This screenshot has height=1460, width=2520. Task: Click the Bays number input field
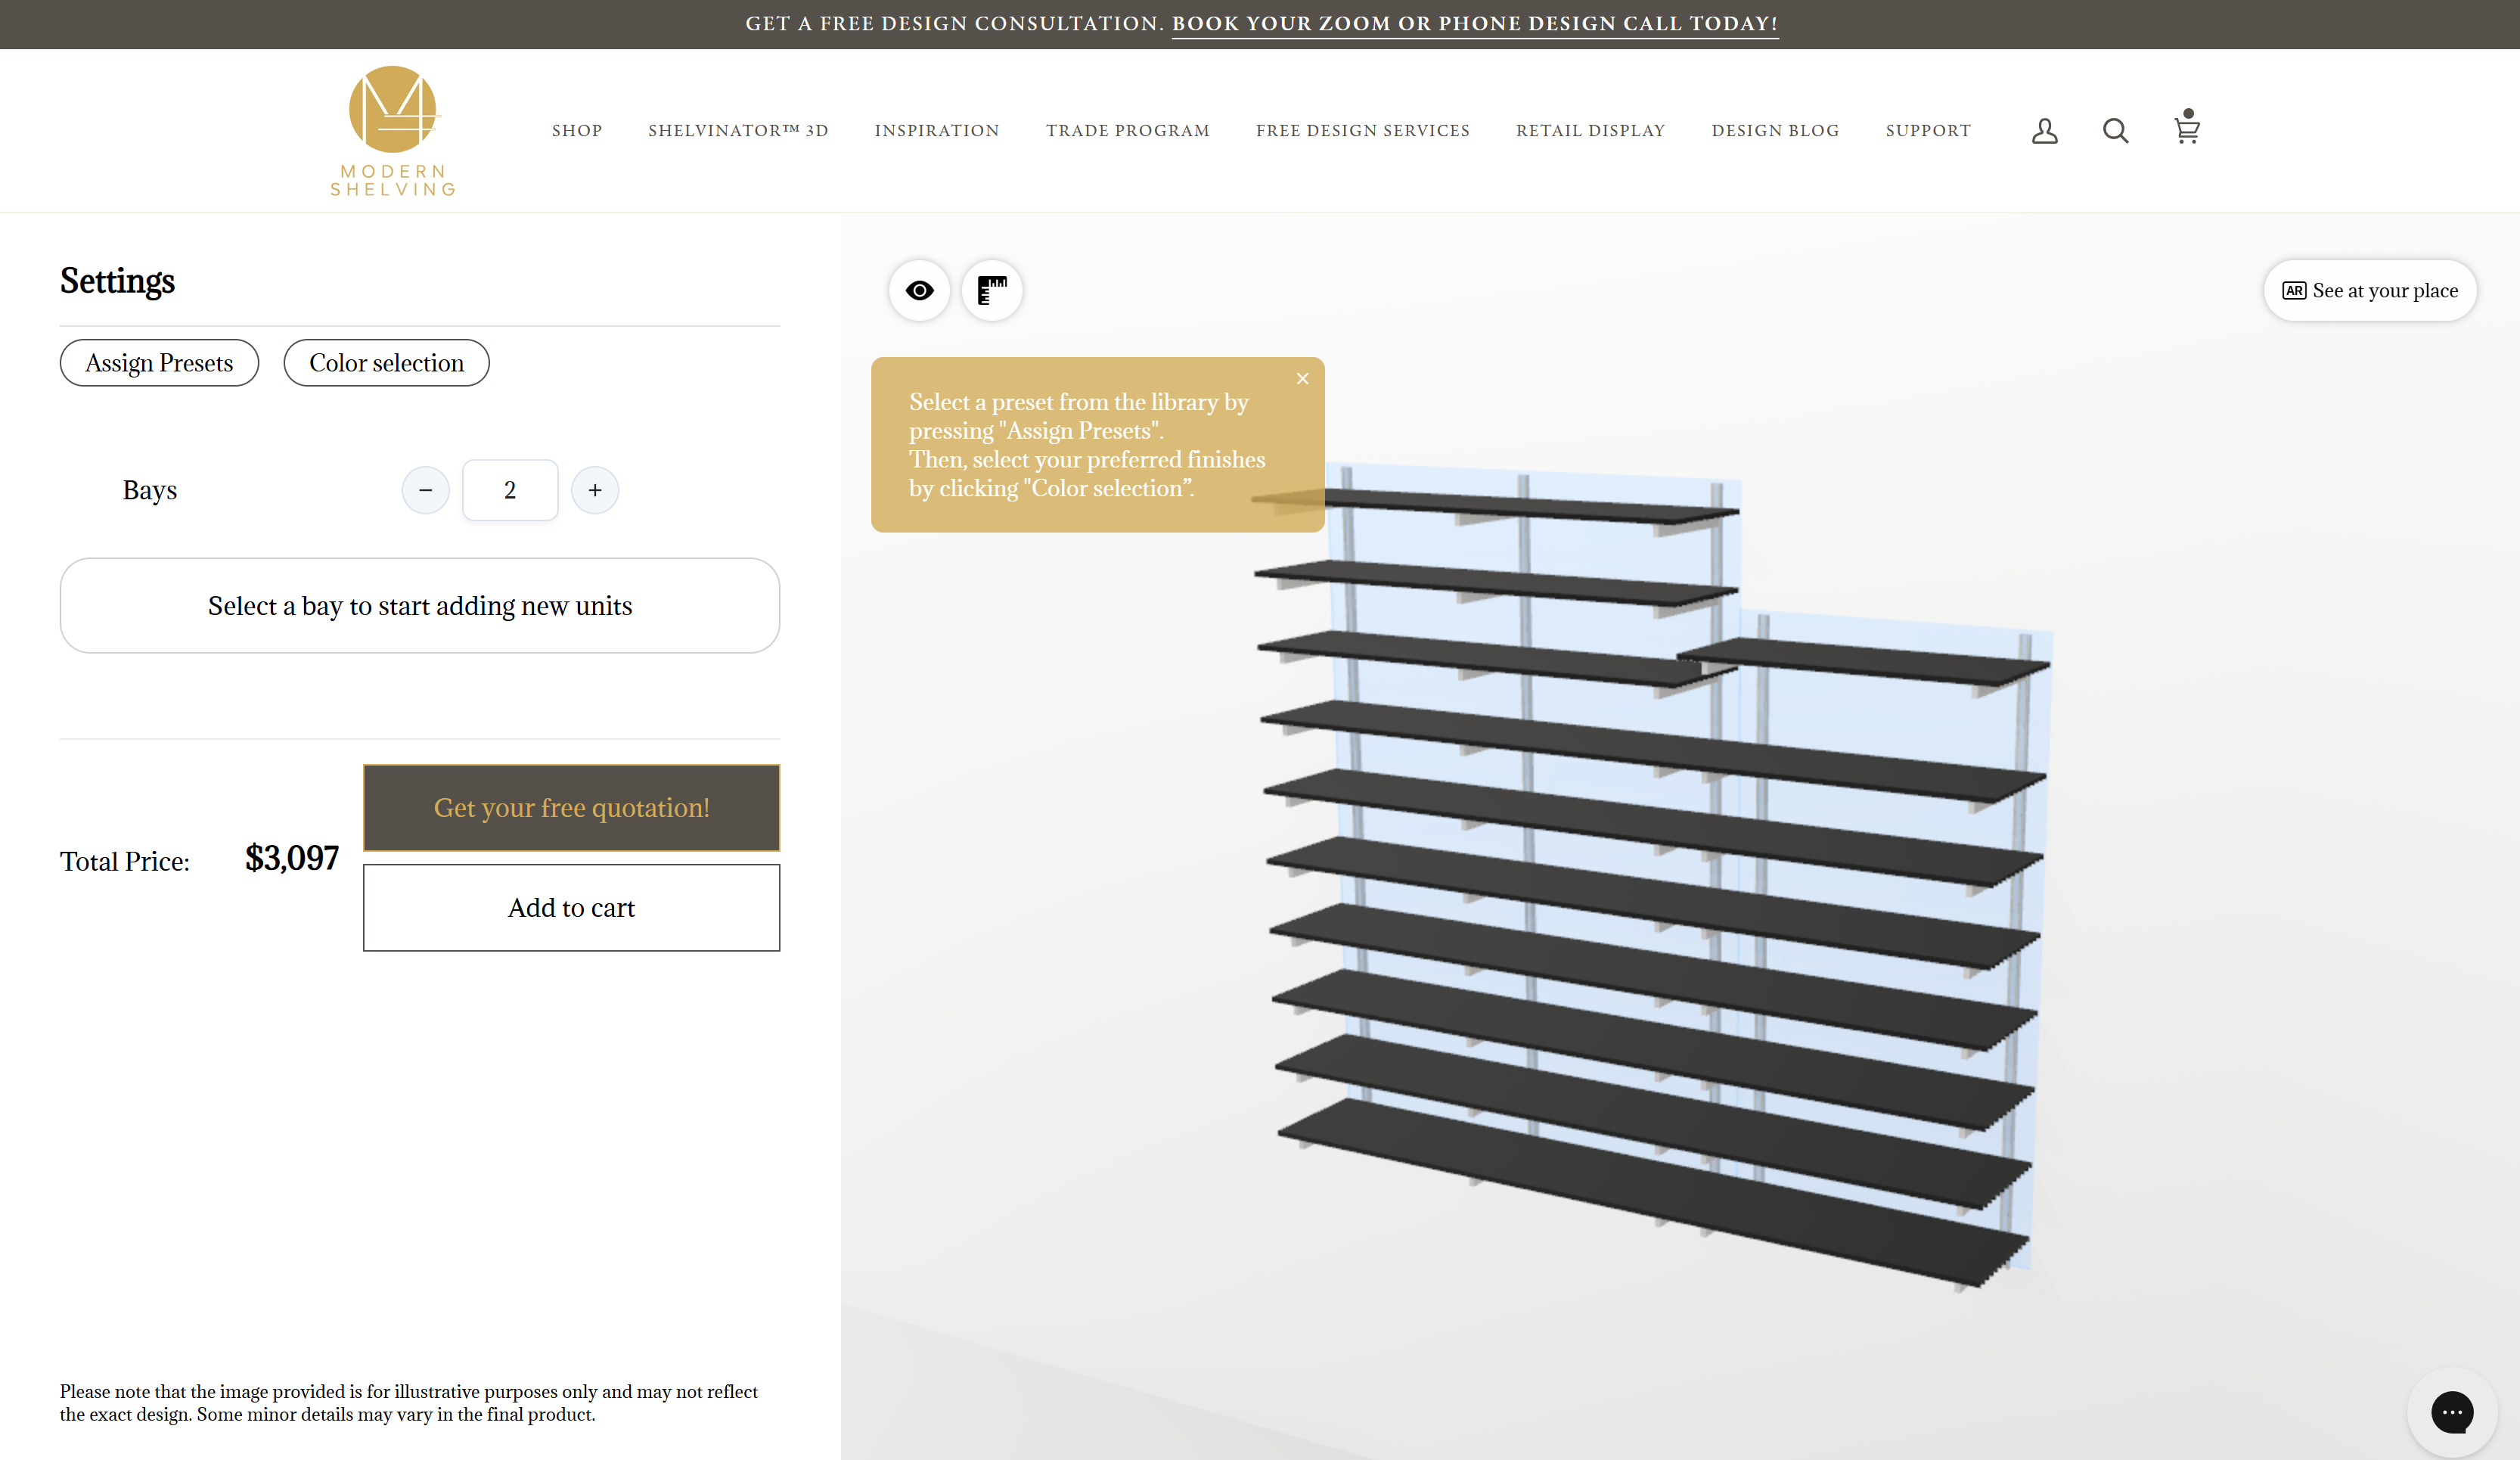pos(510,490)
